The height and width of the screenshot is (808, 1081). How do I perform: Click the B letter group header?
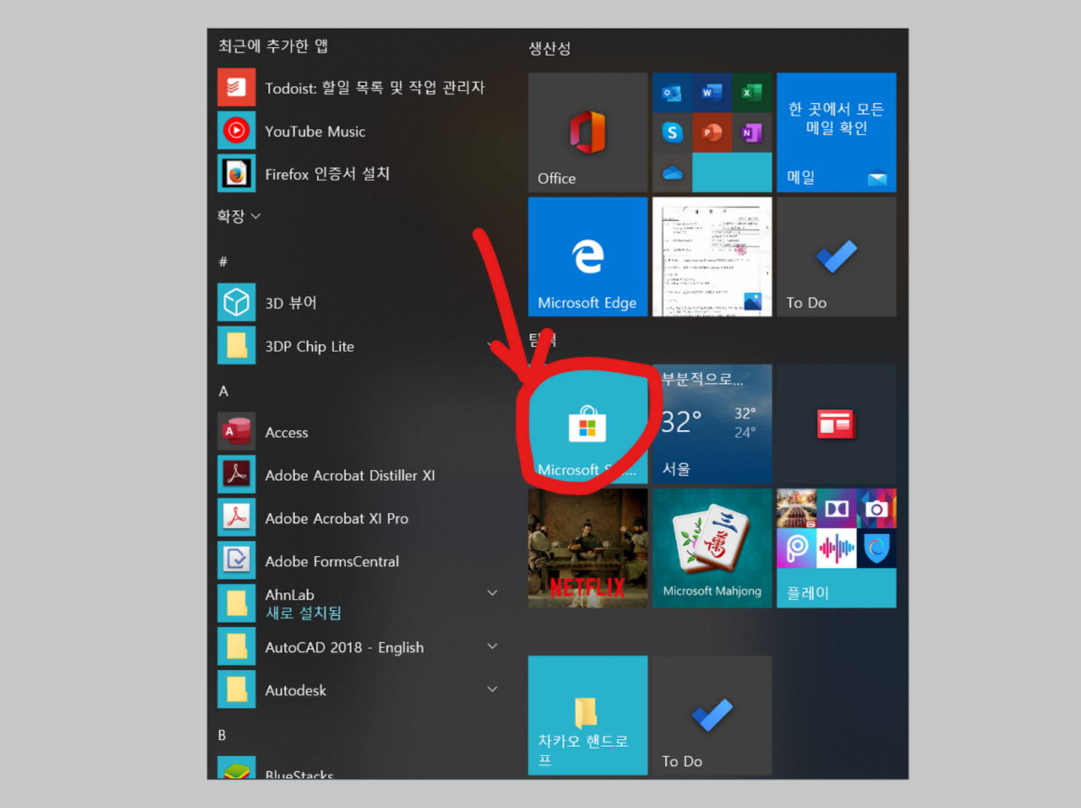click(222, 735)
